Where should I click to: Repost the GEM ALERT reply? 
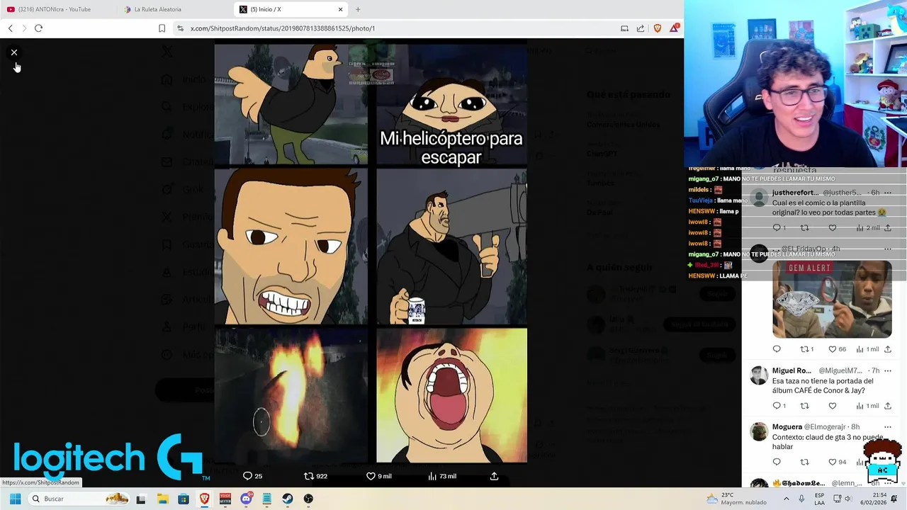coord(806,349)
